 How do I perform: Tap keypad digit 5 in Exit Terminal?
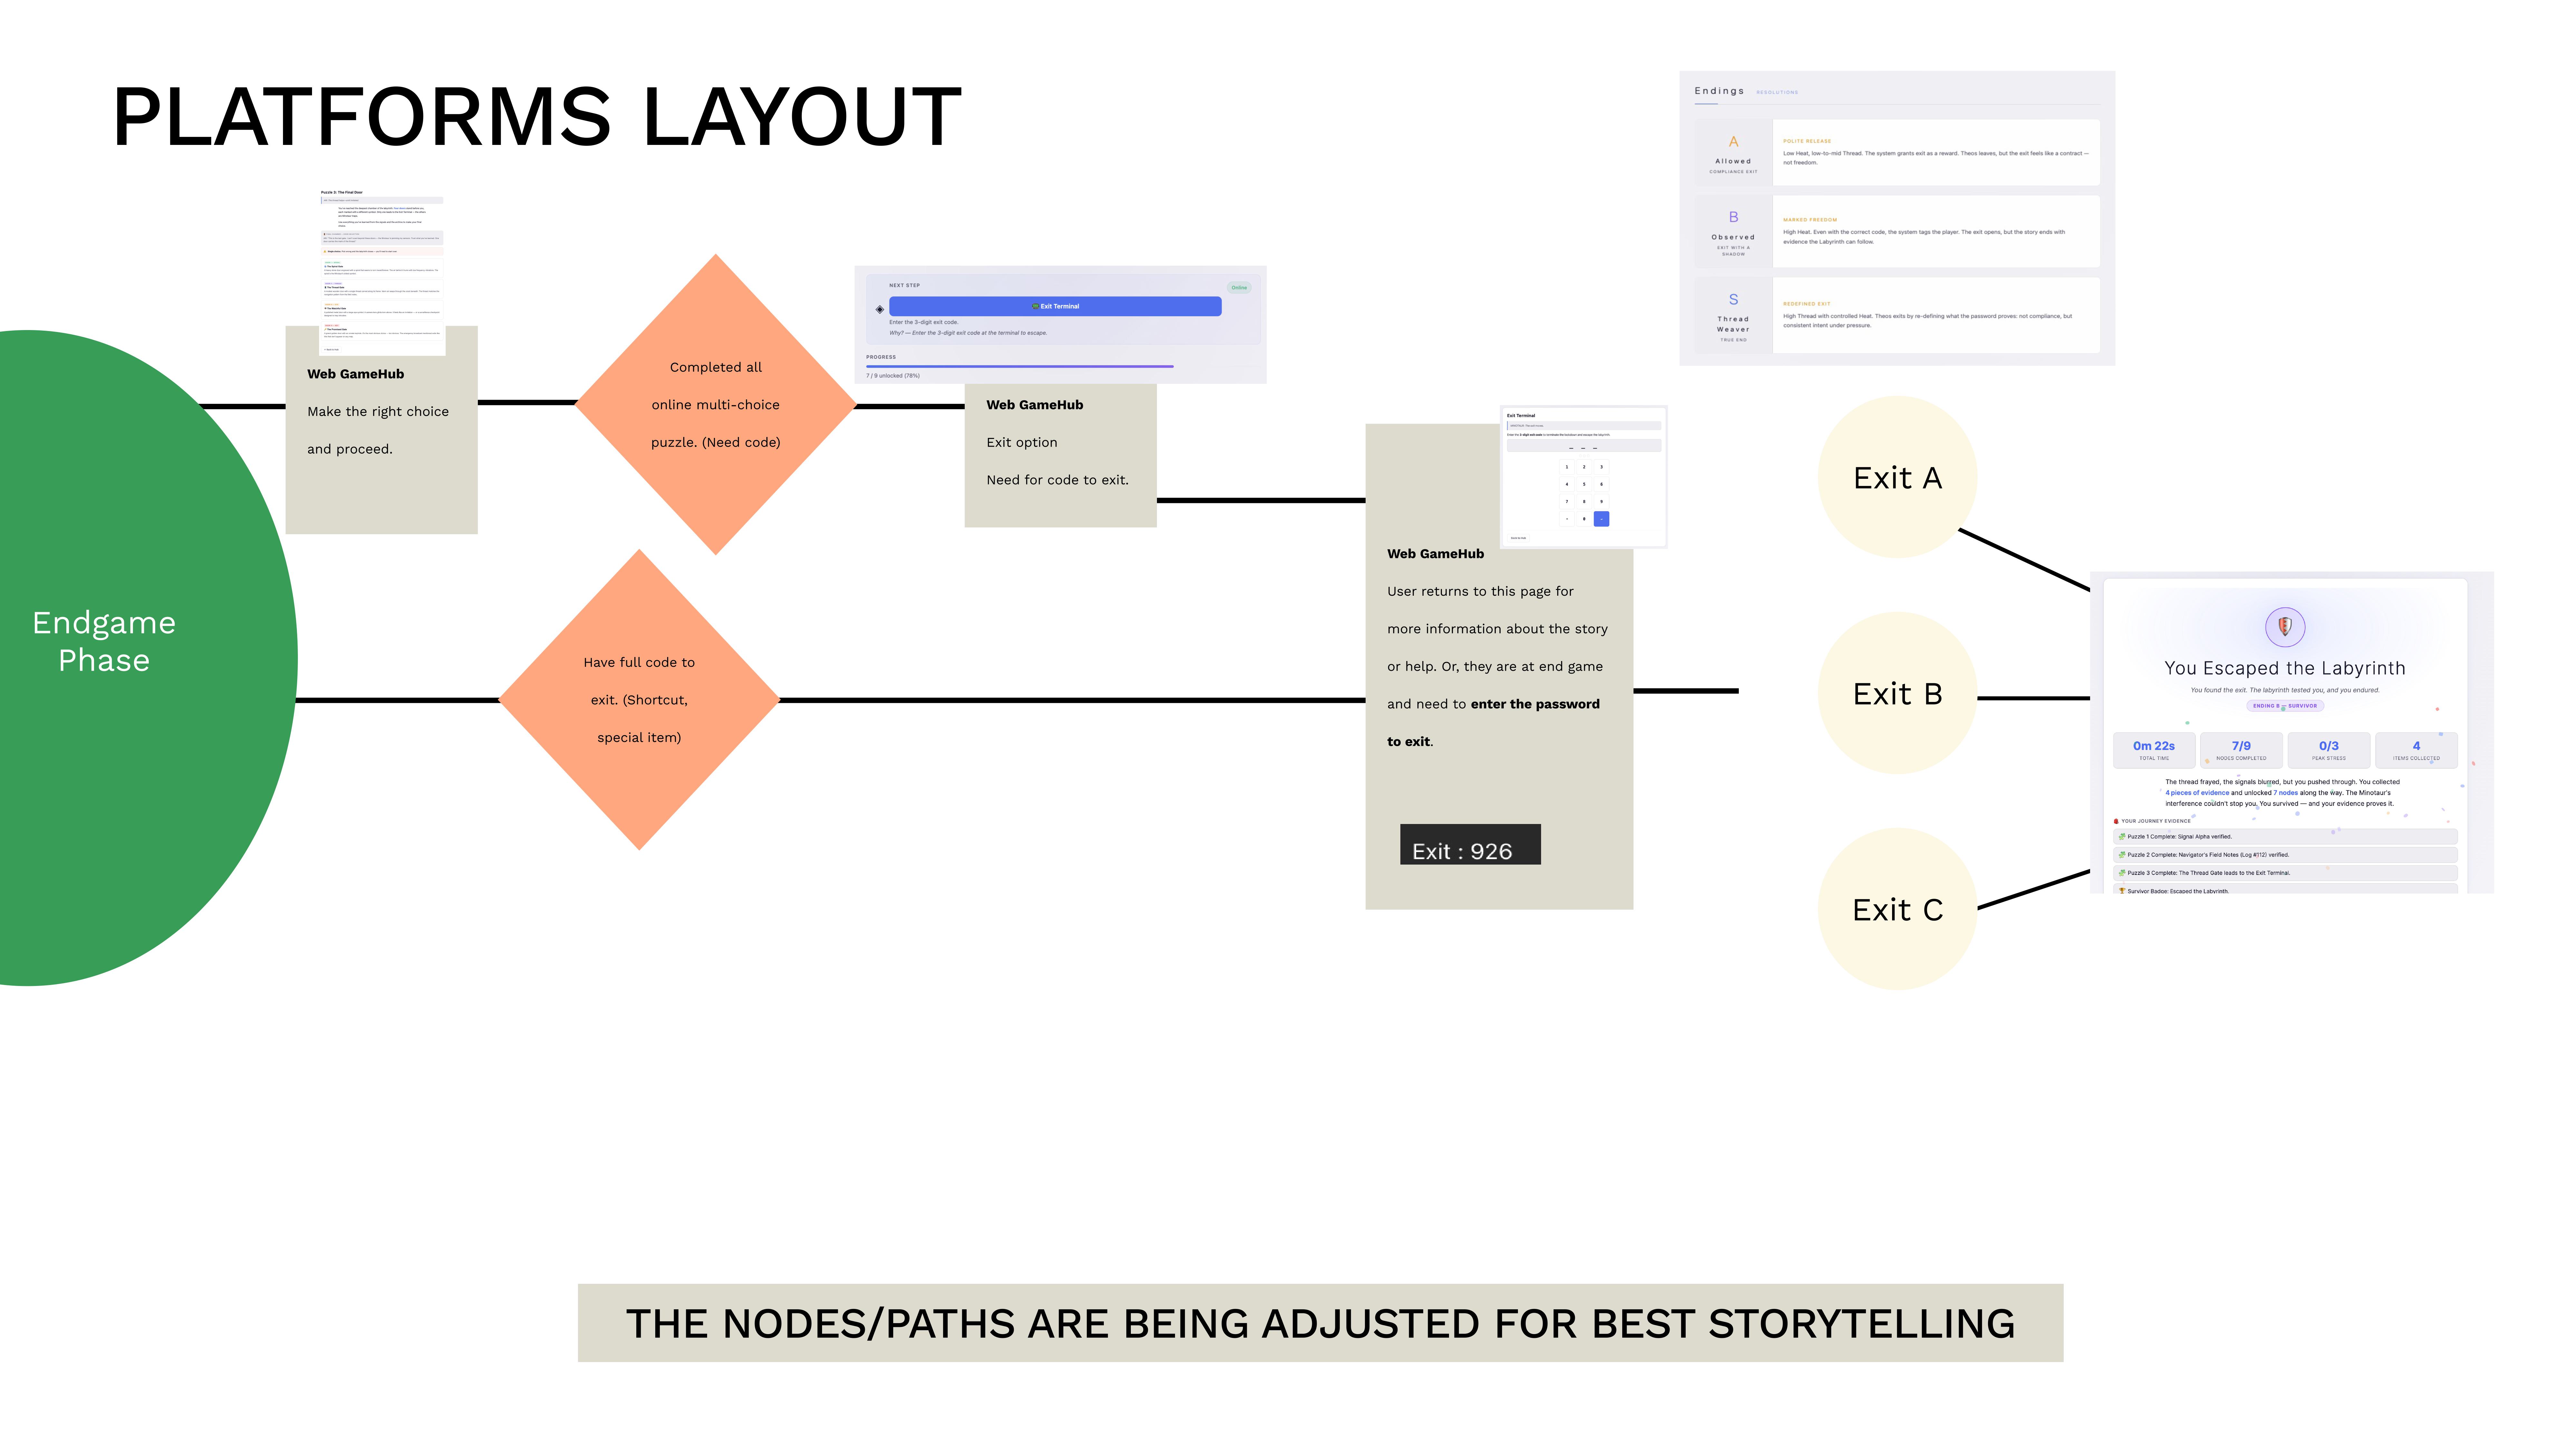click(x=1584, y=484)
